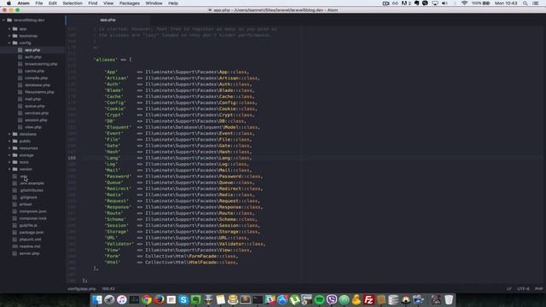Expand the public folder
The image size is (546, 307).
tap(9, 141)
